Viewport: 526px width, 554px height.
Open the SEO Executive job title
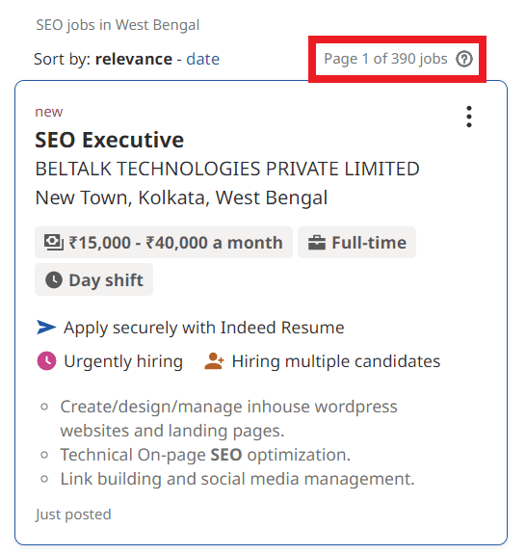point(109,140)
